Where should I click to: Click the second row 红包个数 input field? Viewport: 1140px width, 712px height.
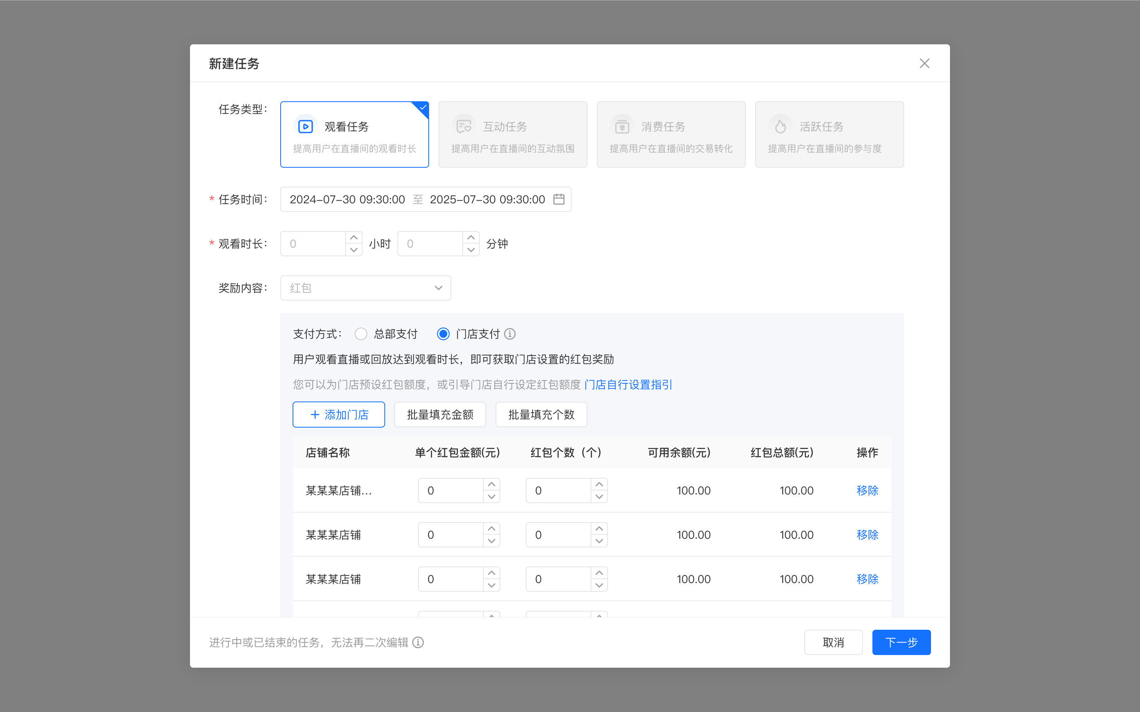click(558, 534)
